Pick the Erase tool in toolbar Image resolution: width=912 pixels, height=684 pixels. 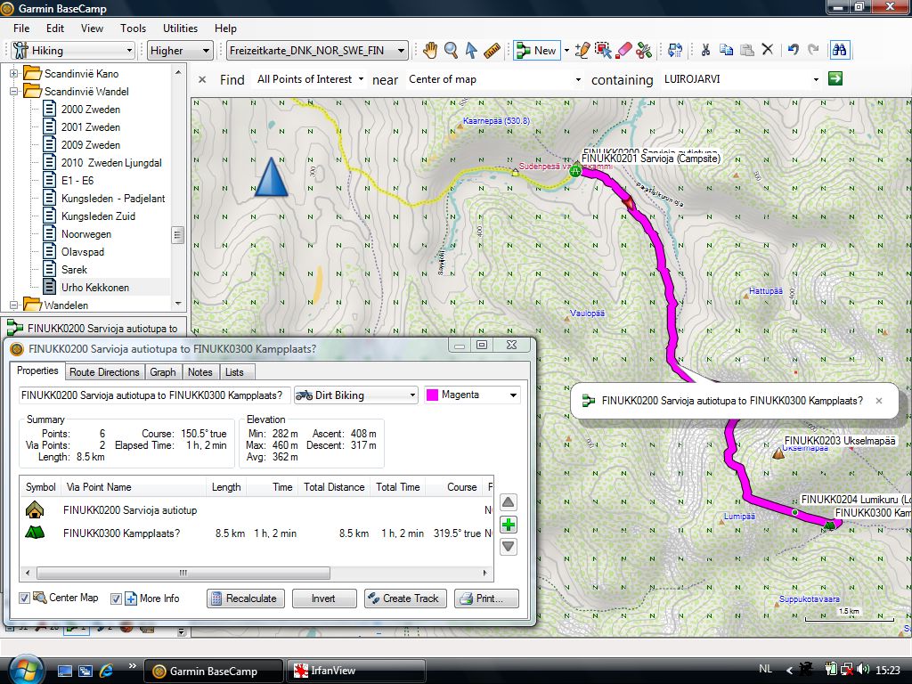623,51
